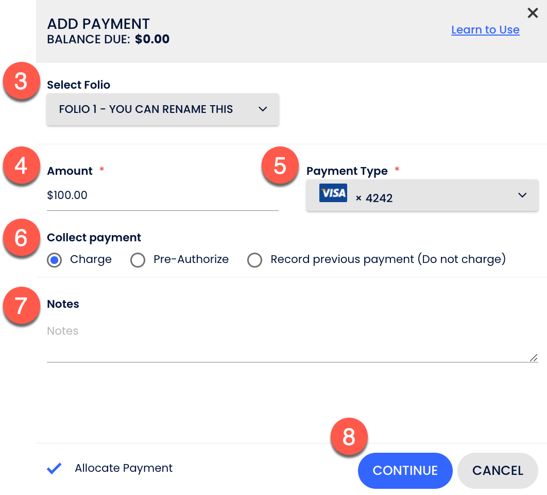This screenshot has width=547, height=495.
Task: Click the Visa card logo icon
Action: [333, 193]
